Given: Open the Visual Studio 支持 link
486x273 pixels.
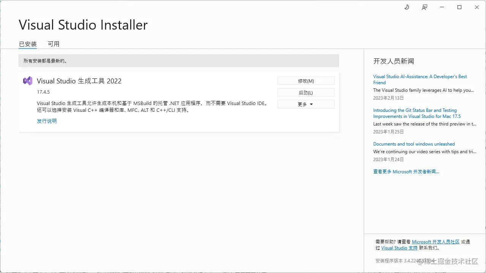Looking at the screenshot, I should click(x=399, y=248).
